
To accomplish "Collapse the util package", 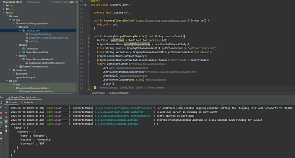I will (17, 56).
